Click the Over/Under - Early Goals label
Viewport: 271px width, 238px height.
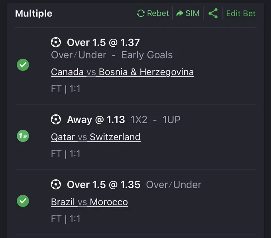(x=112, y=55)
